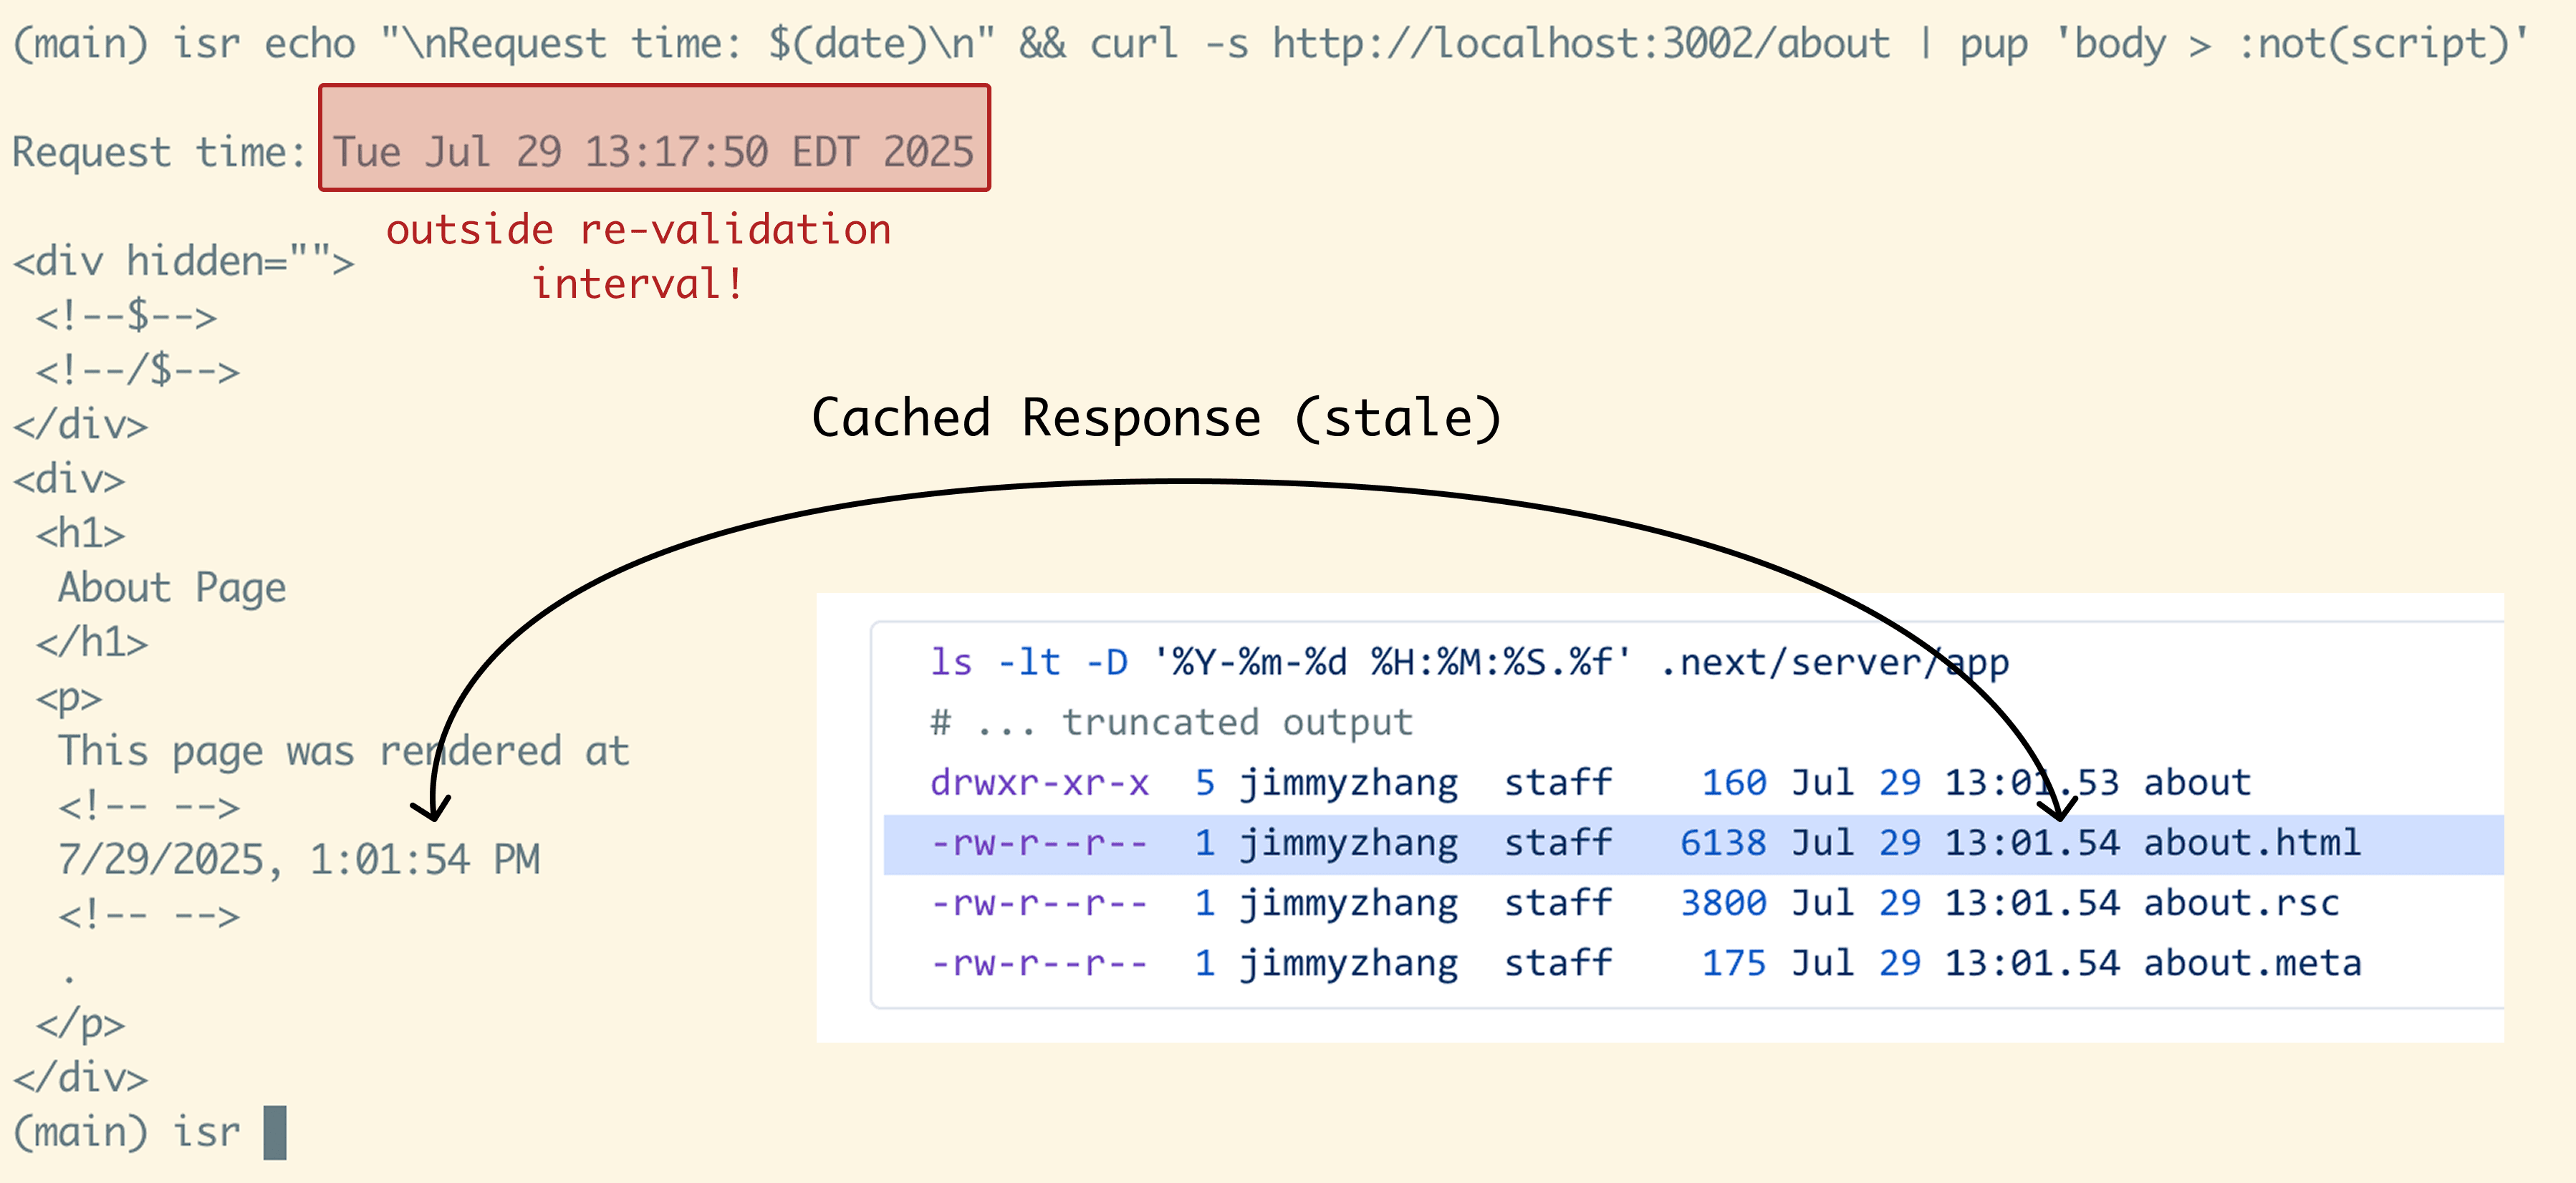Click the '<!--/$-->' comment line

[138, 371]
